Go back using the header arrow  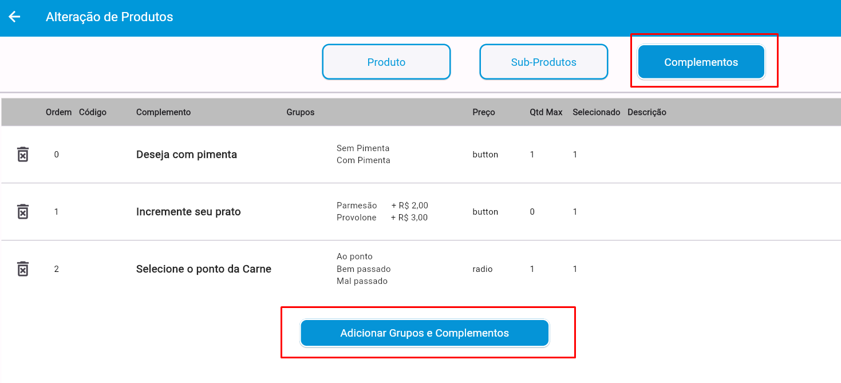point(14,17)
